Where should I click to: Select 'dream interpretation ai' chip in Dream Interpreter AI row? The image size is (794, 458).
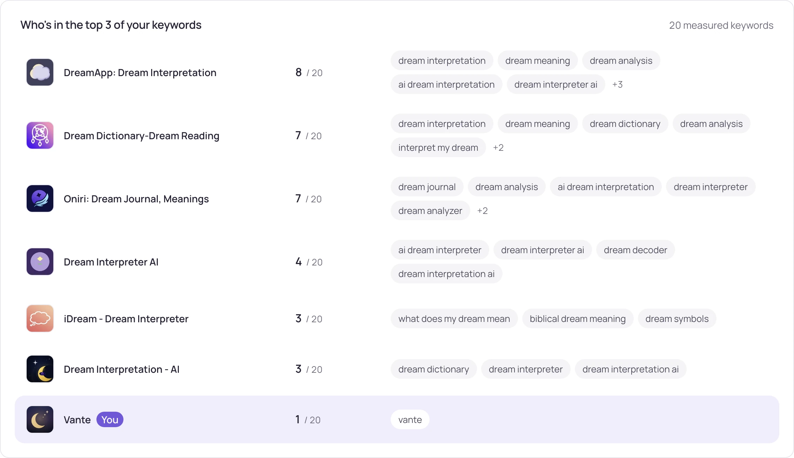(x=446, y=274)
